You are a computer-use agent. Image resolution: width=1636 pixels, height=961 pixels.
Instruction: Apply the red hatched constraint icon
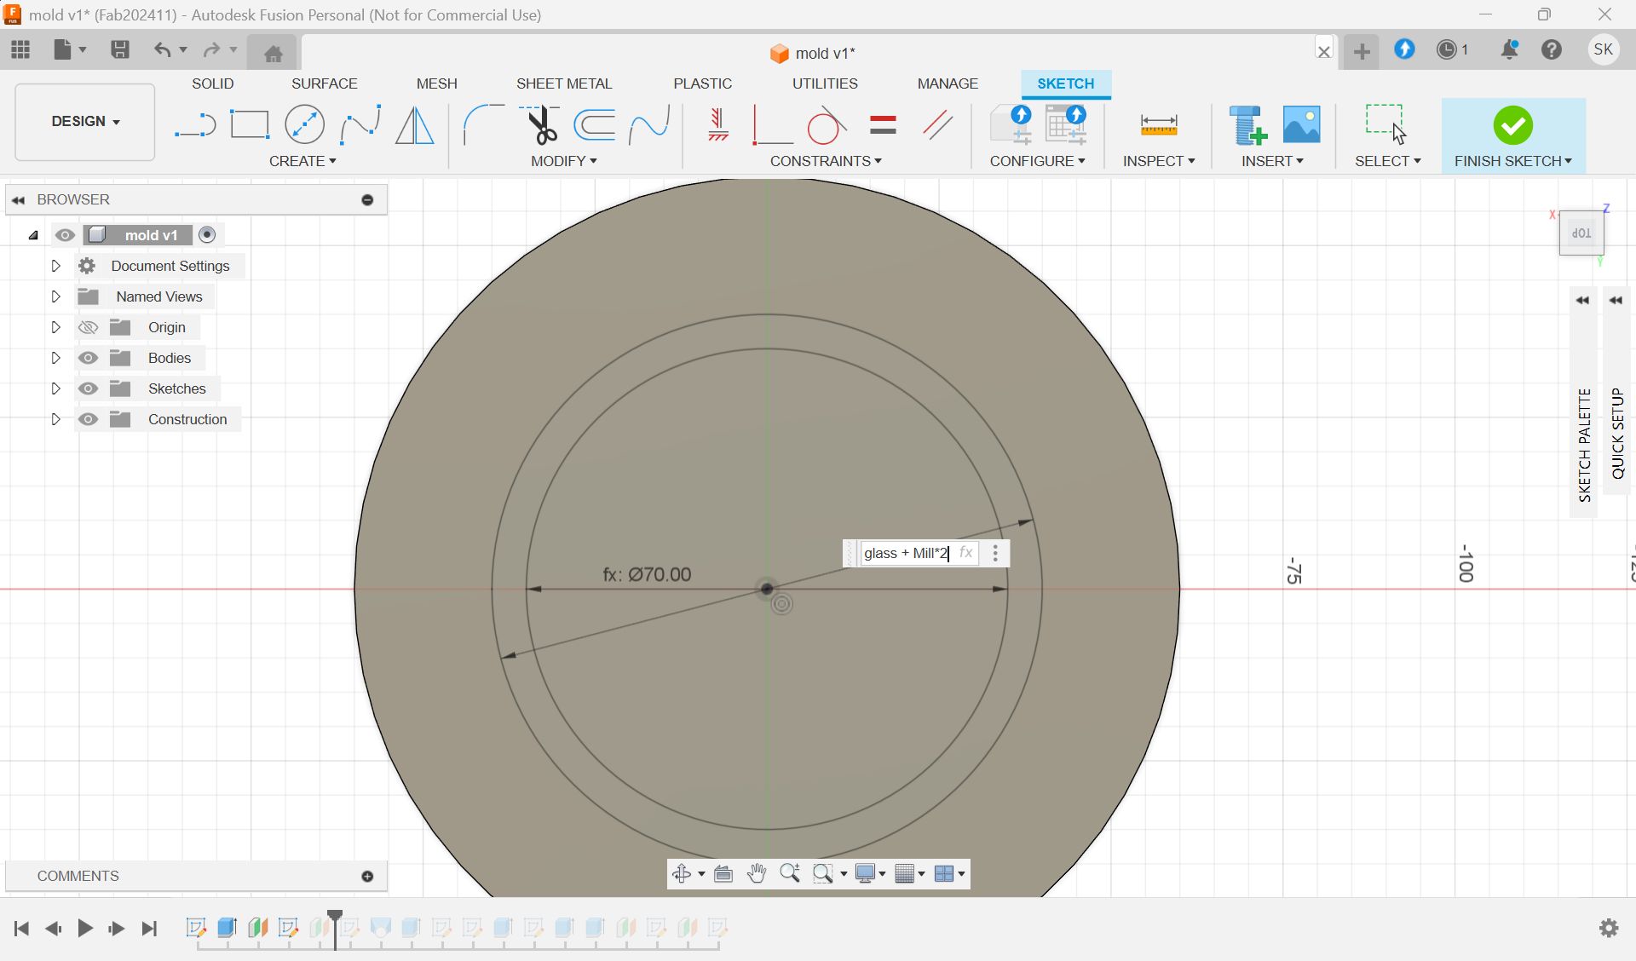[x=718, y=125]
